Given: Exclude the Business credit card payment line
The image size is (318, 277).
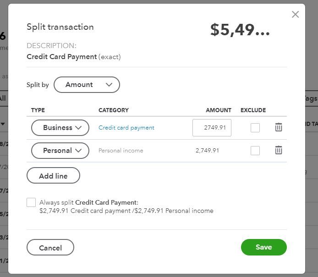Looking at the screenshot, I should point(255,128).
